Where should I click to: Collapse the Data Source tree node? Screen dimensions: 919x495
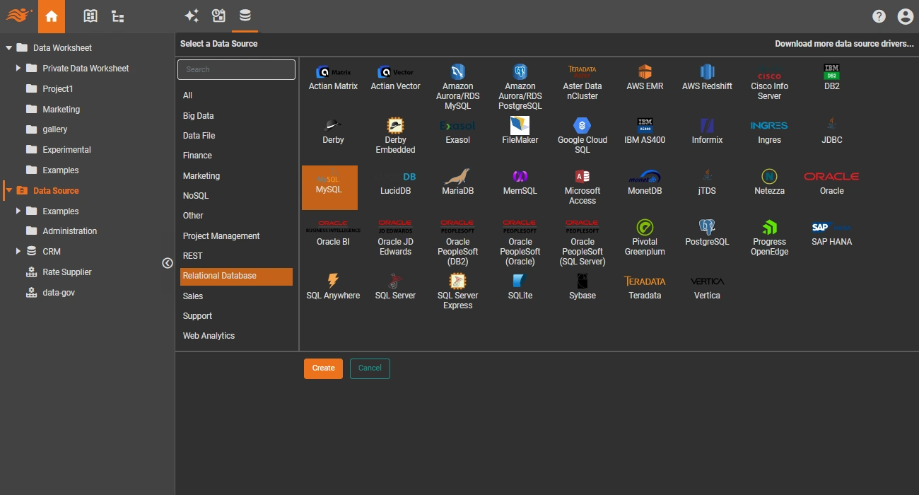point(8,190)
